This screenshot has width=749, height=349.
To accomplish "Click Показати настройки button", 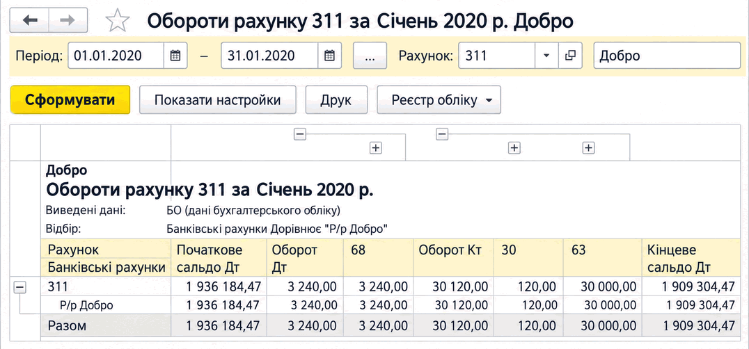I will tap(217, 100).
